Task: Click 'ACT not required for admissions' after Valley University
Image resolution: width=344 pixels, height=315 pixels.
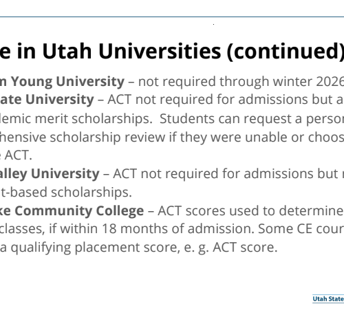Action: 213,173
